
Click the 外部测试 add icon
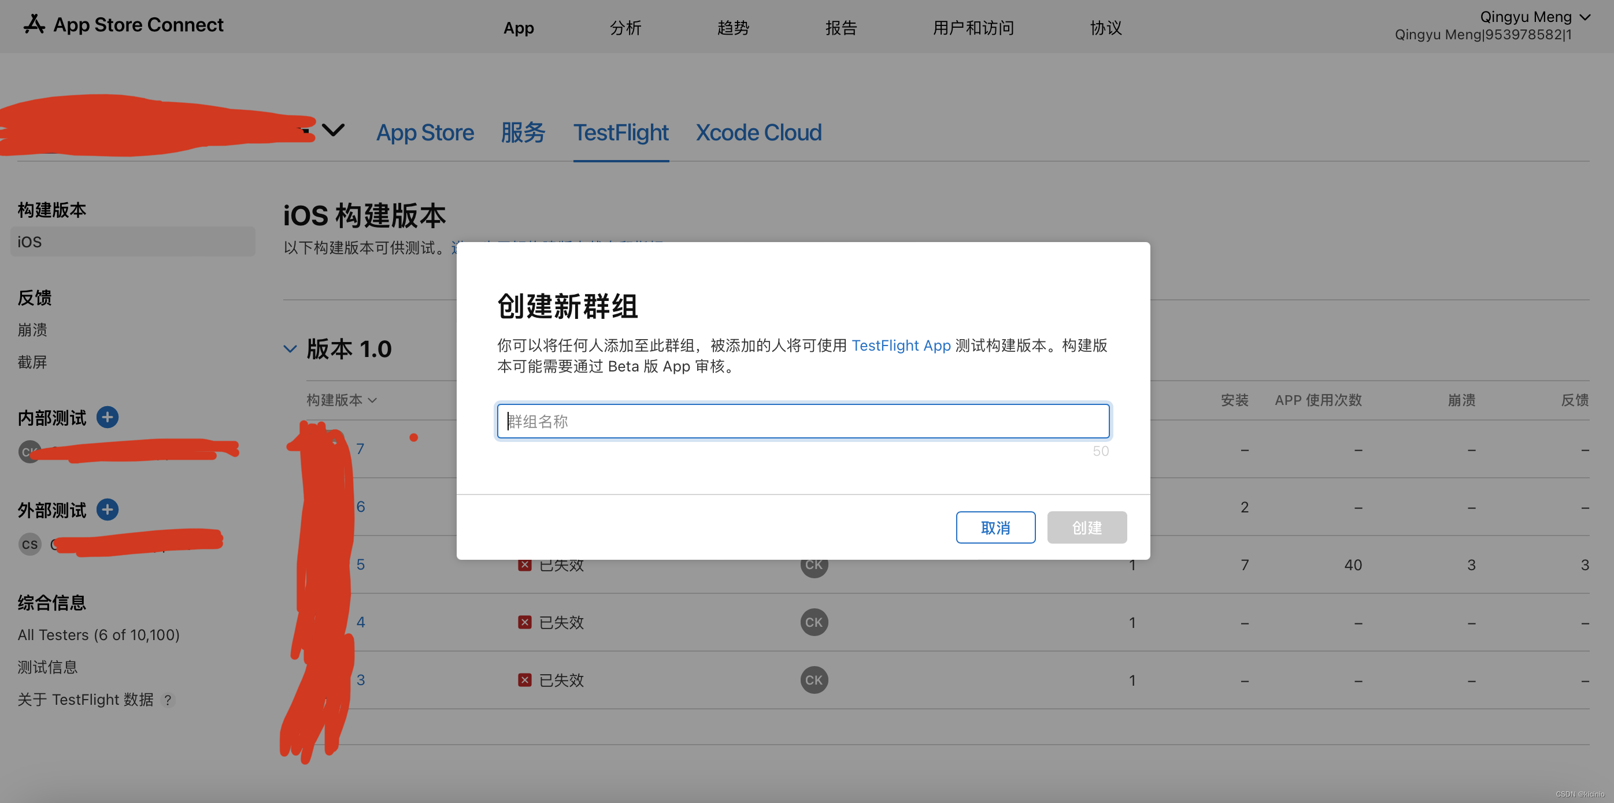[x=109, y=508]
